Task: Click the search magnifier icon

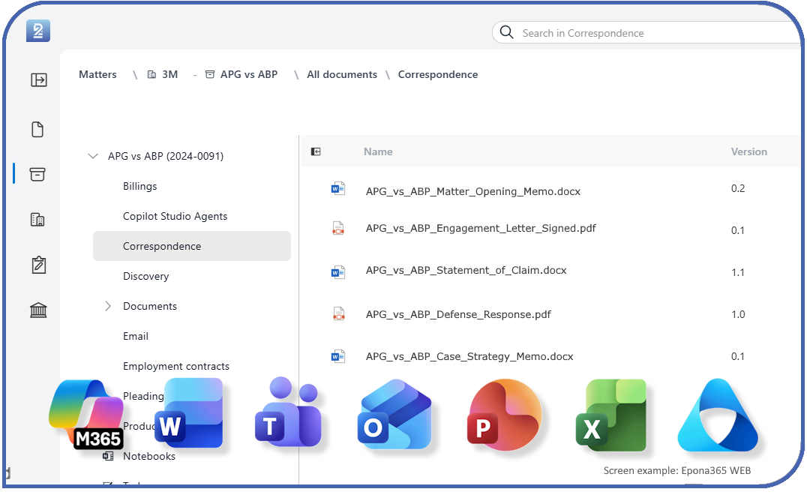Action: (506, 32)
